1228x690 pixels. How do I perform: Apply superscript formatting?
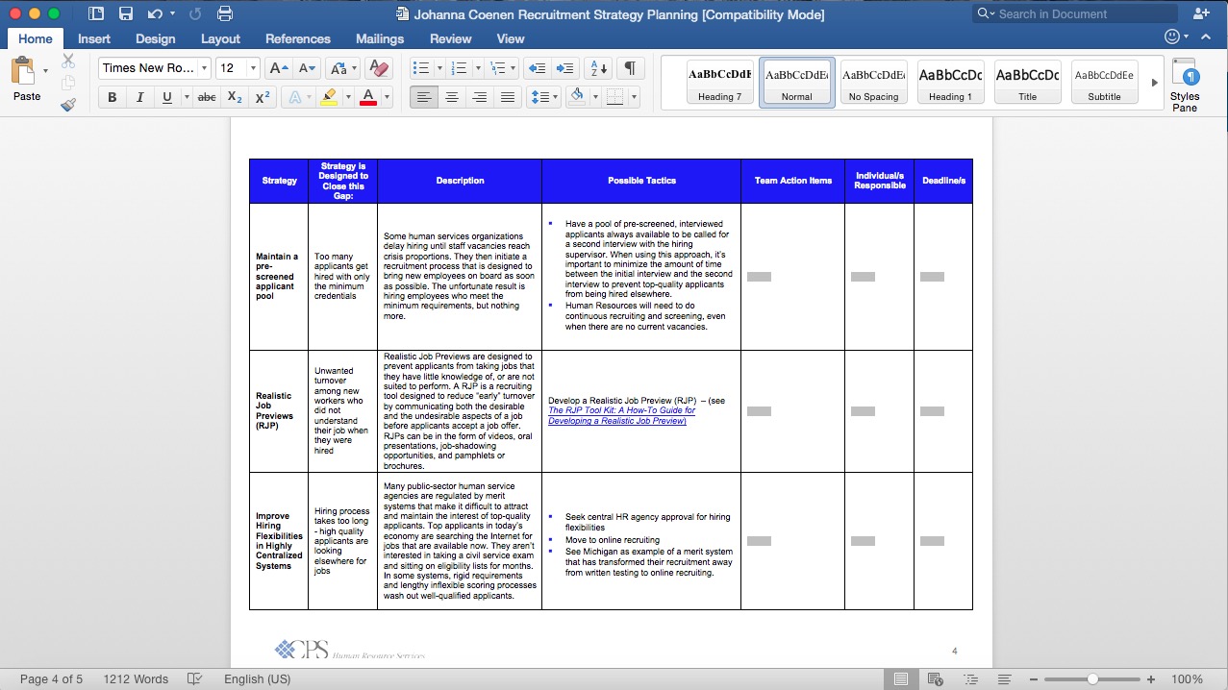(262, 96)
